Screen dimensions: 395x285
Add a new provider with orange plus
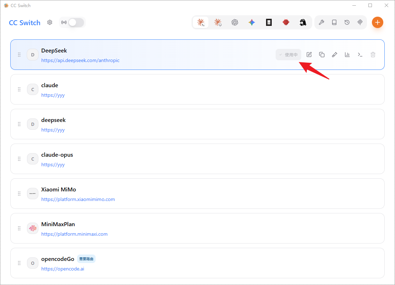click(x=377, y=22)
